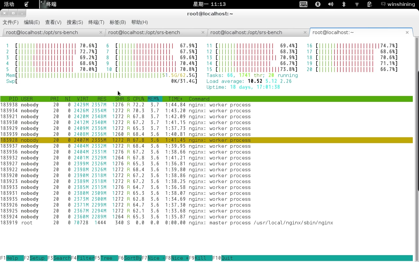Click the Wi-Fi icon in the top bar
The width and height of the screenshot is (419, 262).
357,4
